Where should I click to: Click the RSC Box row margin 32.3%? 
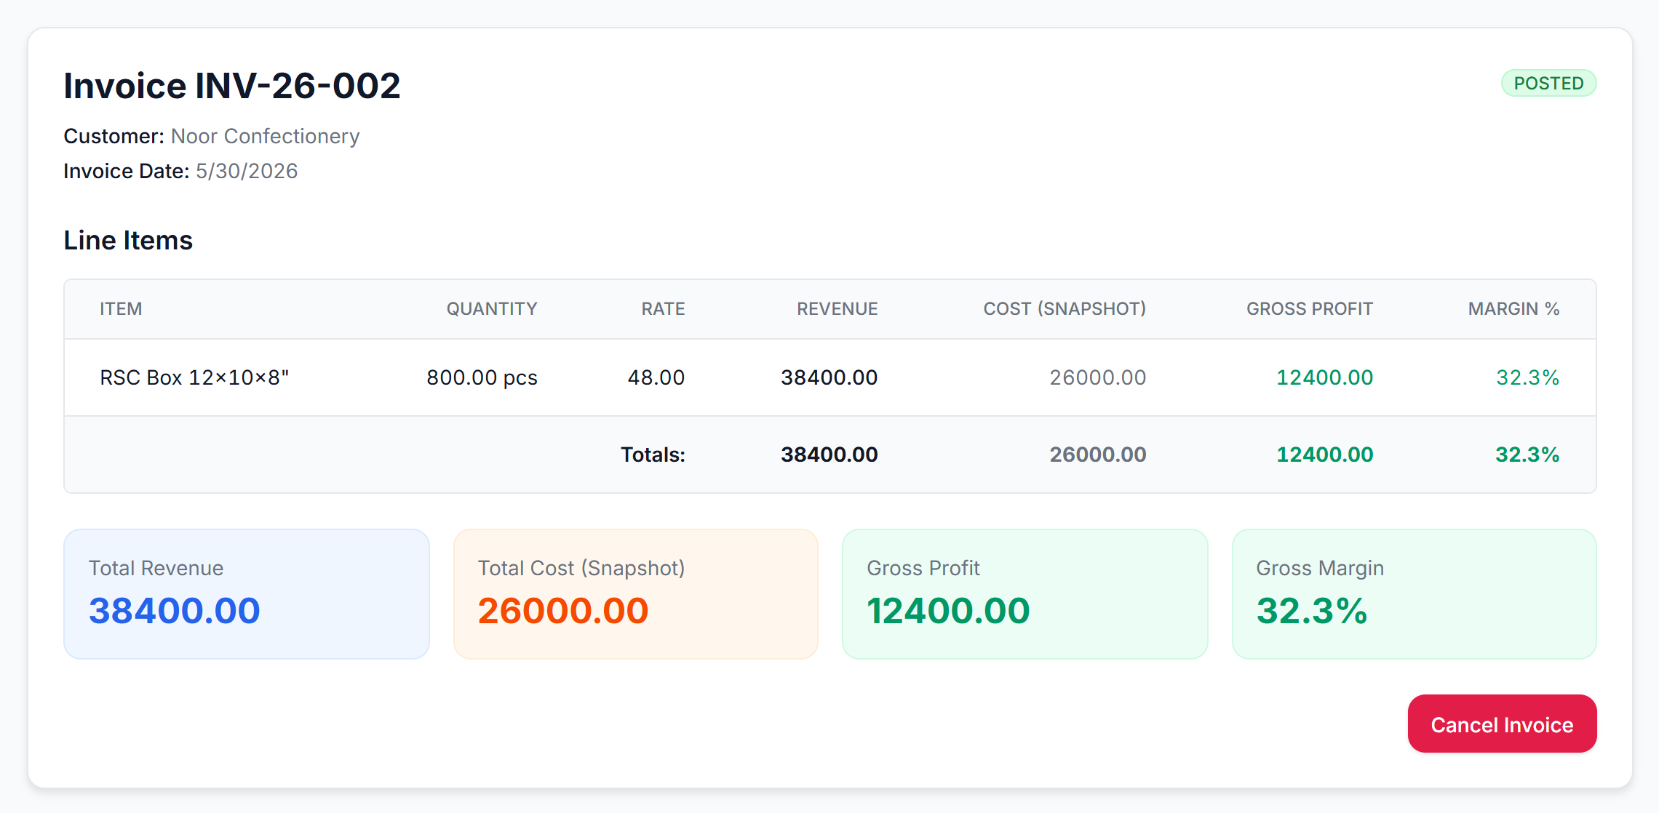(x=1527, y=377)
